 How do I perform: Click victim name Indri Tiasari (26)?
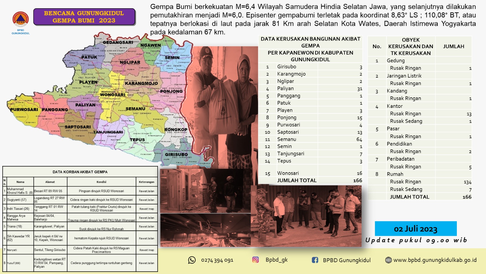[18, 209]
